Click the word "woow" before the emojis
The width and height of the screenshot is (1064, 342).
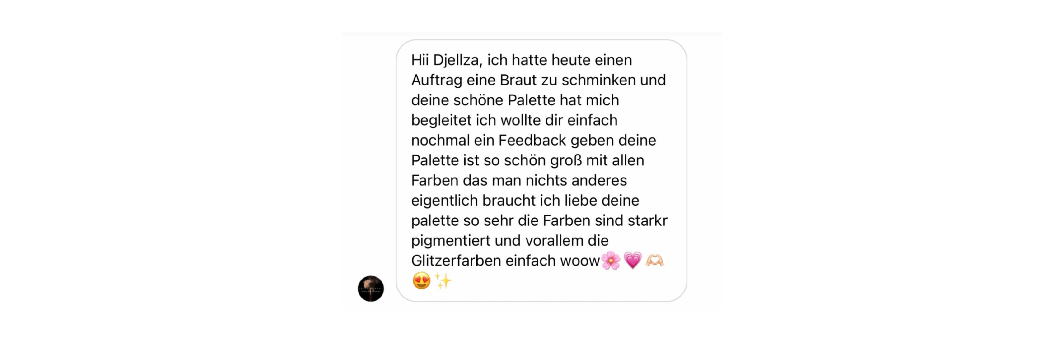tap(579, 261)
